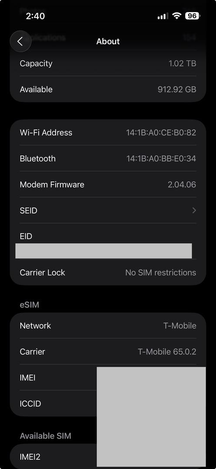The image size is (216, 469).
Task: Tap the EID row label
Action: [x=26, y=236]
